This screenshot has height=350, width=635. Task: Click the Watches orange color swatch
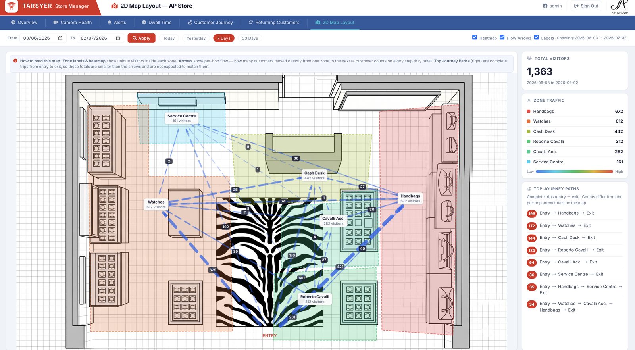coord(529,121)
